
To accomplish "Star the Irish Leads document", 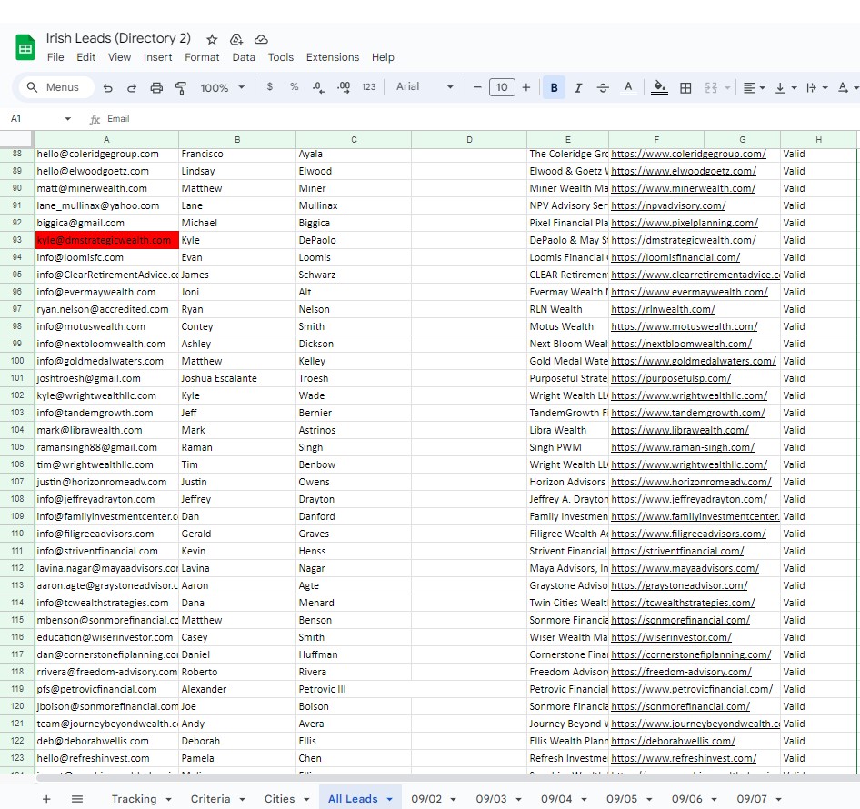I will click(x=212, y=39).
